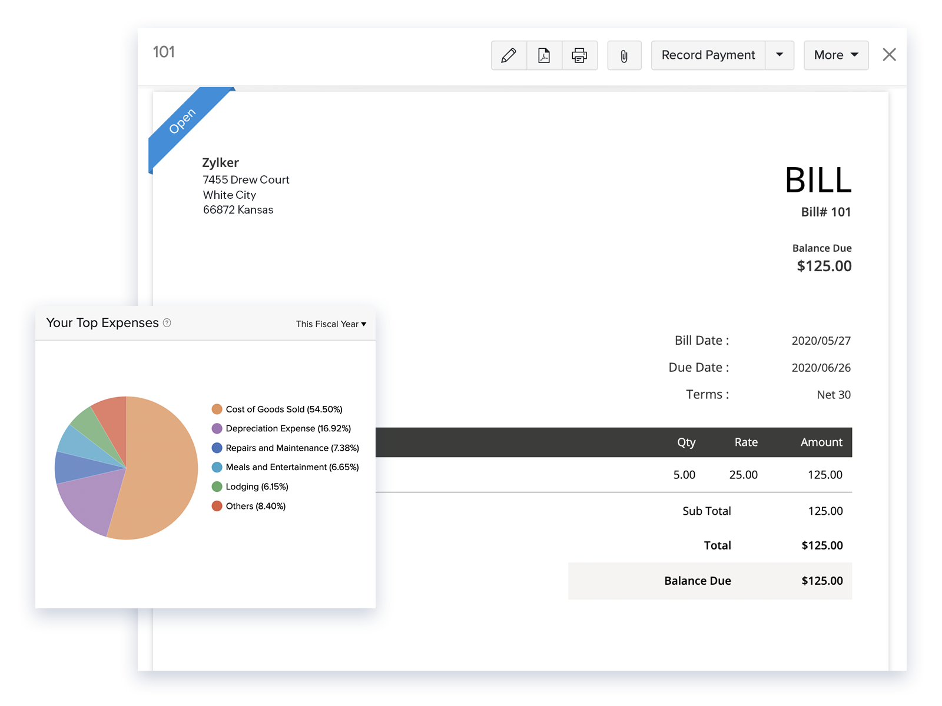Image resolution: width=942 pixels, height=706 pixels.
Task: Select the Repairs and Maintenance legend entry
Action: 292,448
